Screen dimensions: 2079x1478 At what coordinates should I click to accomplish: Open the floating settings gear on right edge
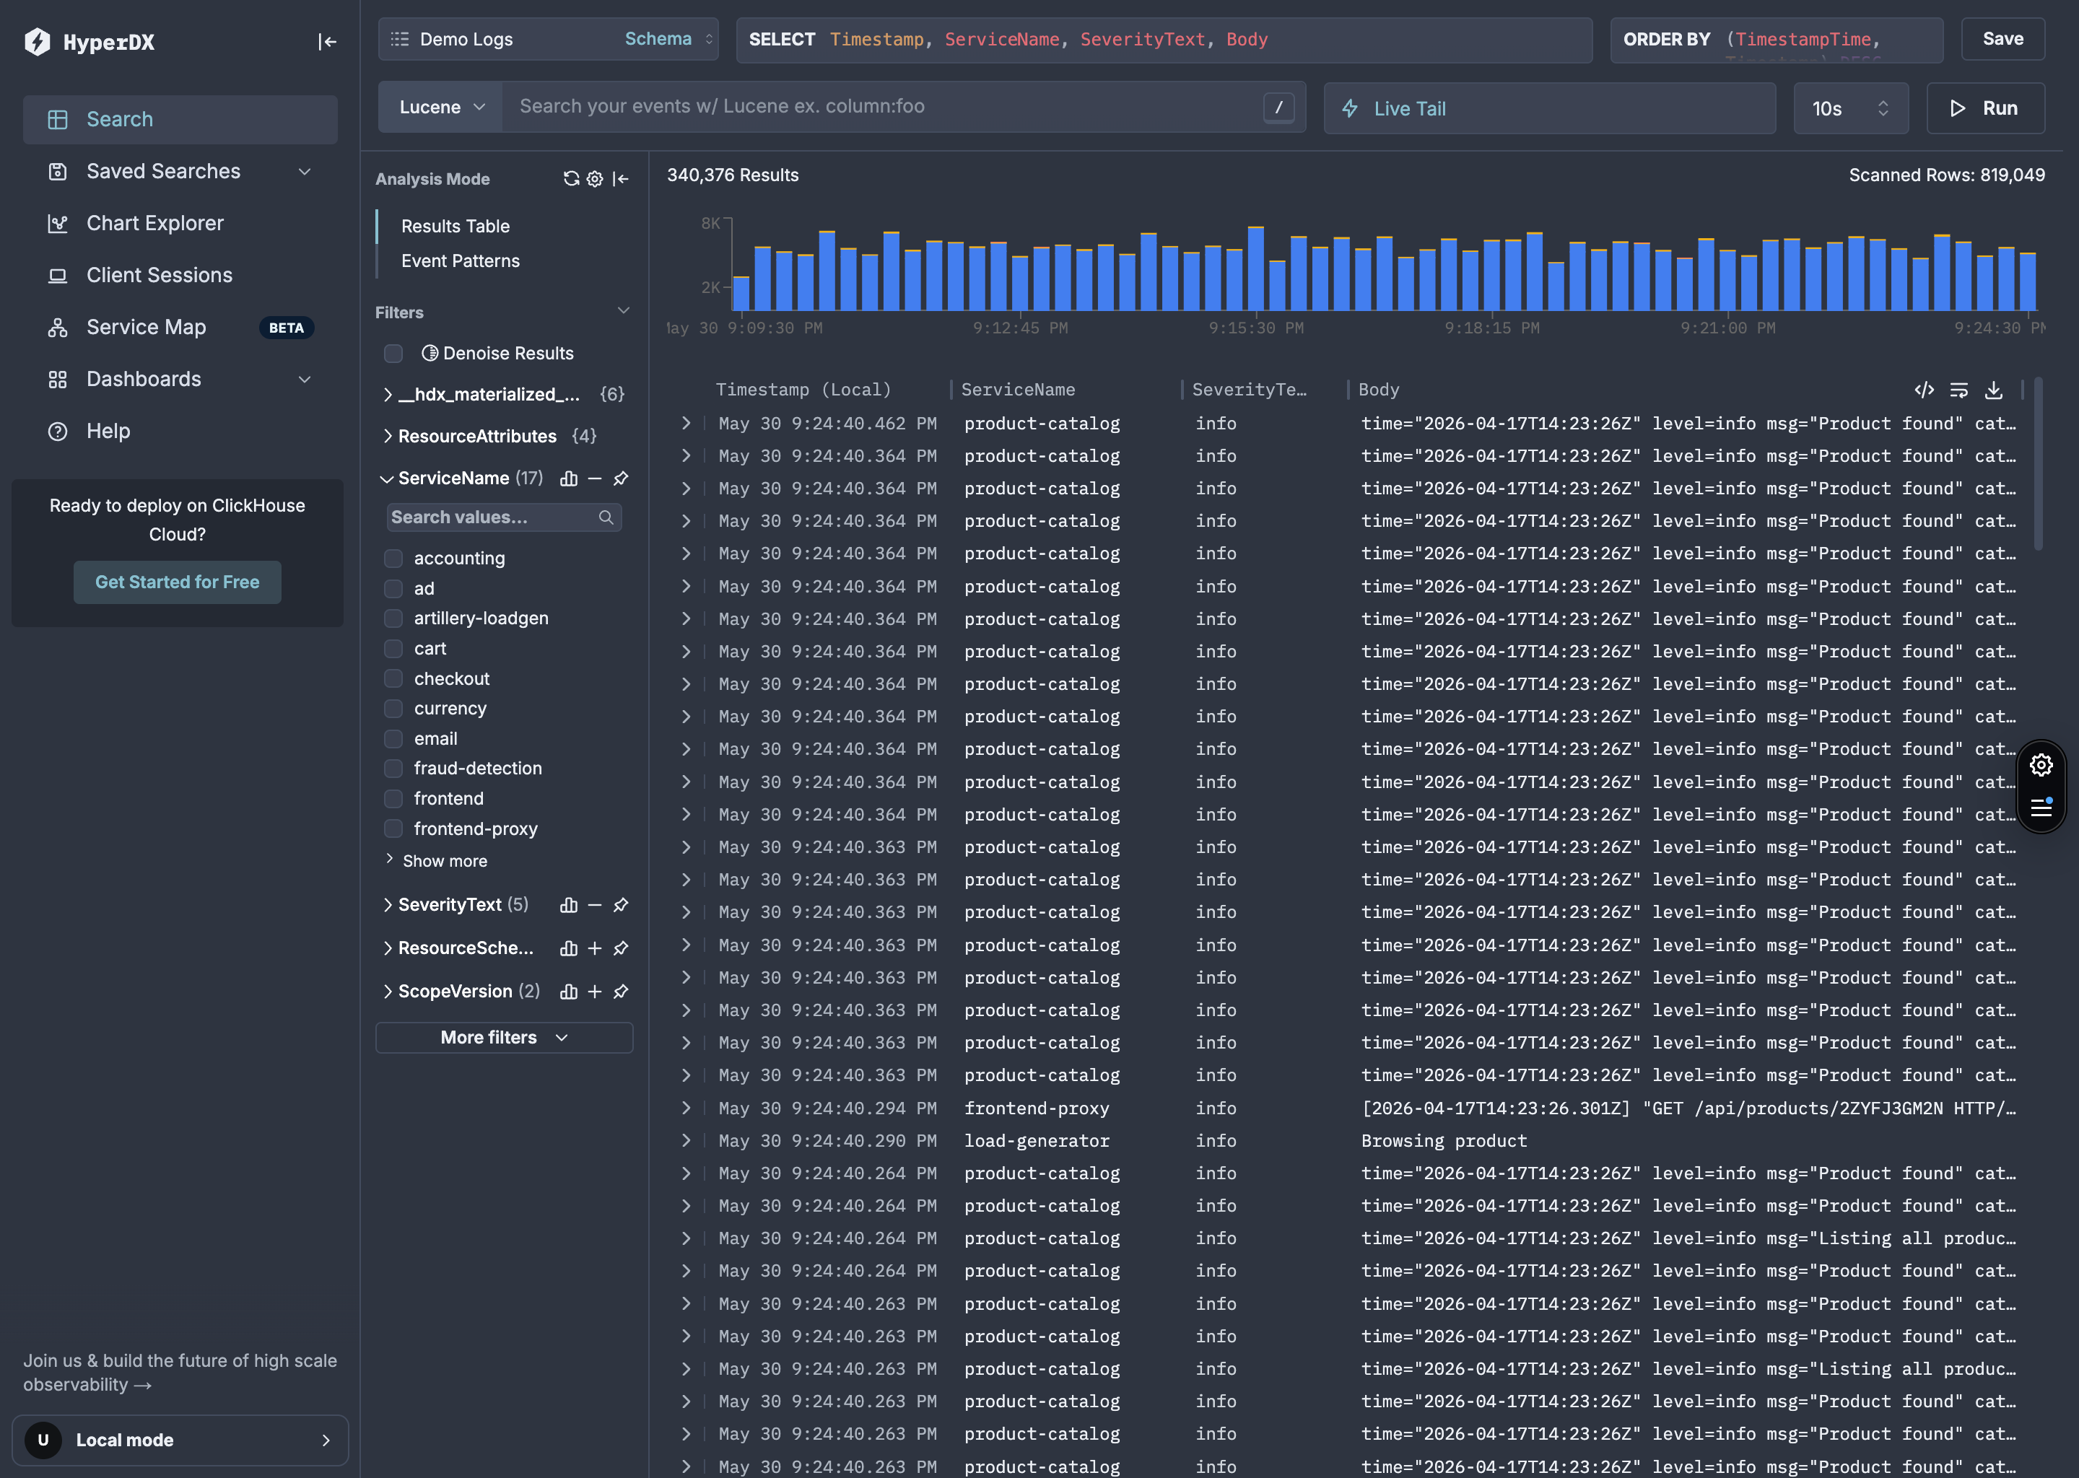tap(2041, 766)
